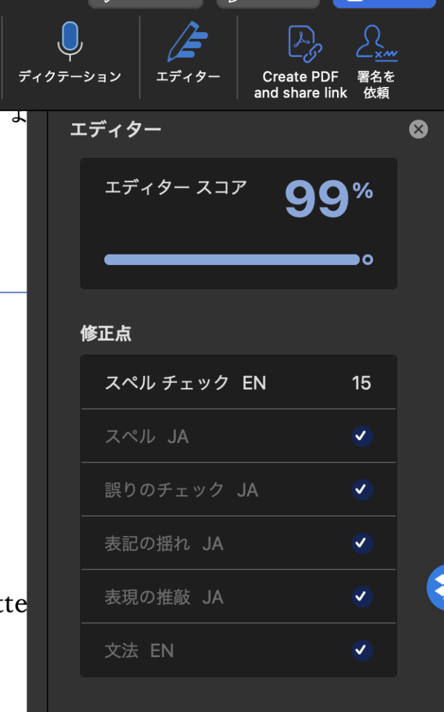Image resolution: width=444 pixels, height=712 pixels.
Task: Select the 表記の揺れ JA item
Action: click(164, 544)
